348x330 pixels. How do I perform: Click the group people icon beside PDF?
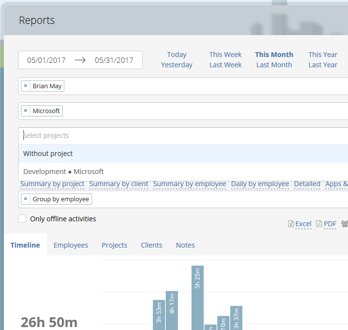345,224
